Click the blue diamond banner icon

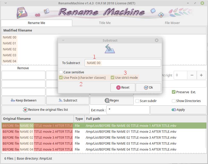pos(153,11)
